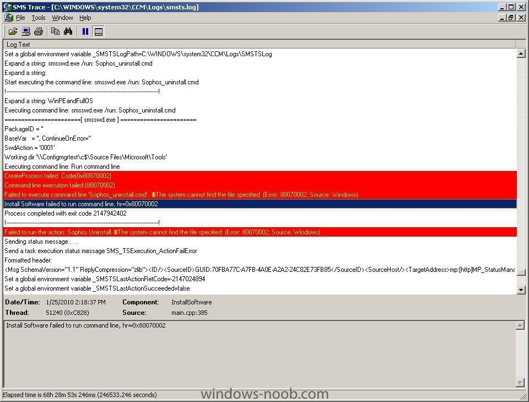Select 'Executing command line: Run command line' row
Image resolution: width=529 pixels, height=402 pixels.
(260, 167)
